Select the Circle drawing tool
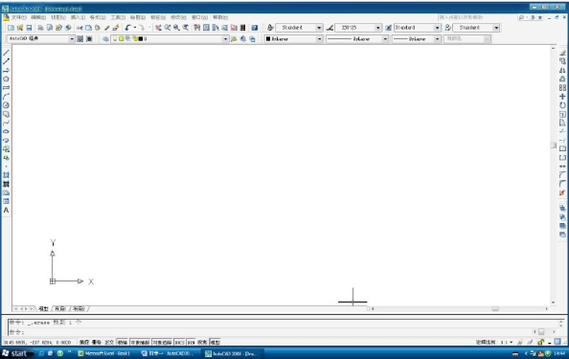Viewport: 569px width, 359px height. coord(6,105)
